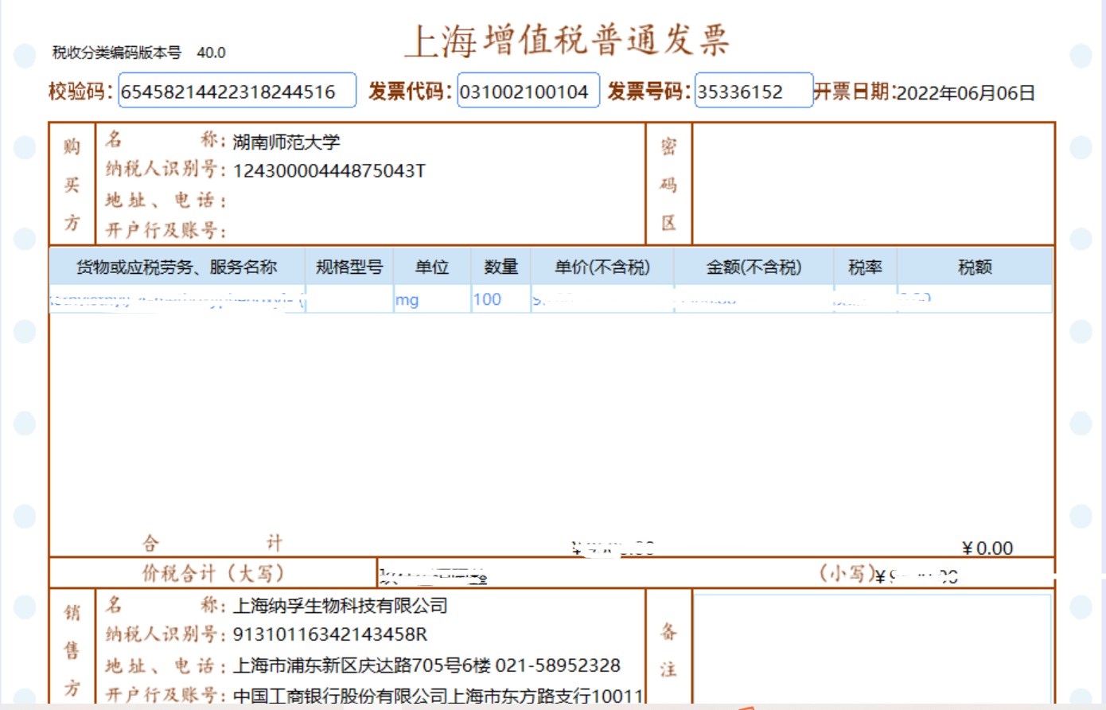Screen dimensions: 1106x710
Task: Click the 货物或应税劳务、服务名称 column header
Action: coord(176,267)
